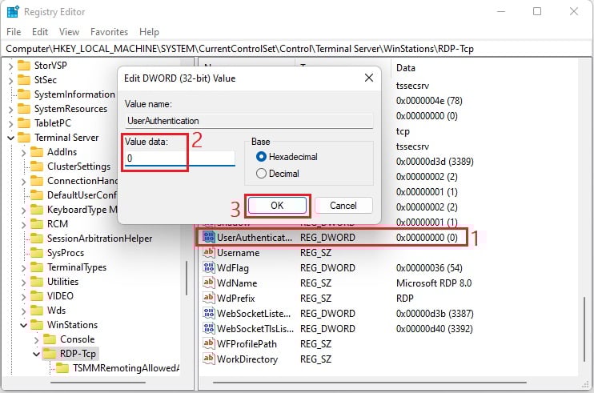Click the StorVSP folder icon
The height and width of the screenshot is (393, 594).
click(x=24, y=66)
